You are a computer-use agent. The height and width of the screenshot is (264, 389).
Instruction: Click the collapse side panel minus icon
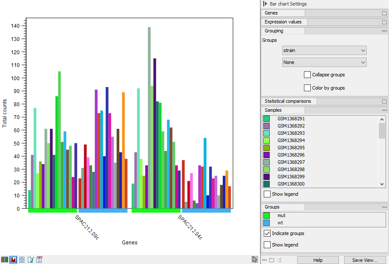(x=265, y=260)
